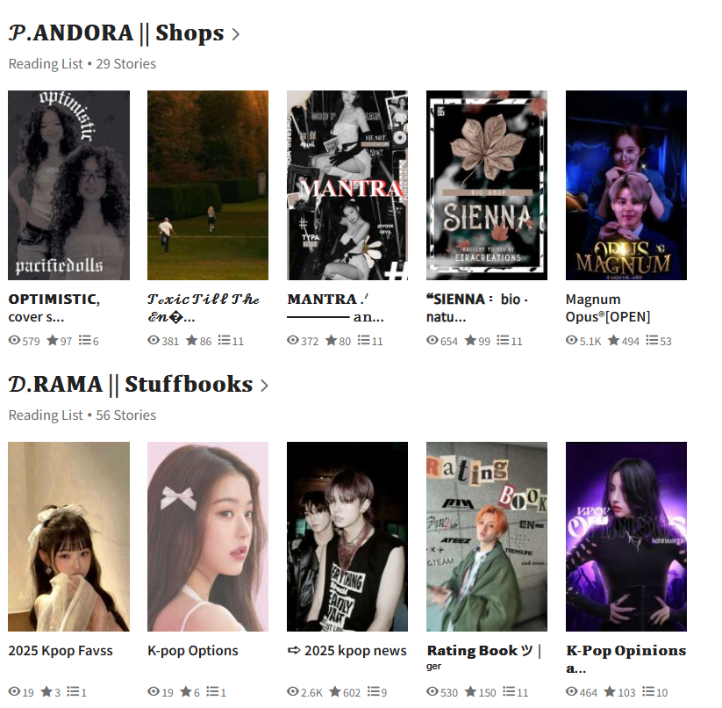Screen dimensions: 722x708
Task: Click the parts list icon under MANTRA
Action: (363, 340)
